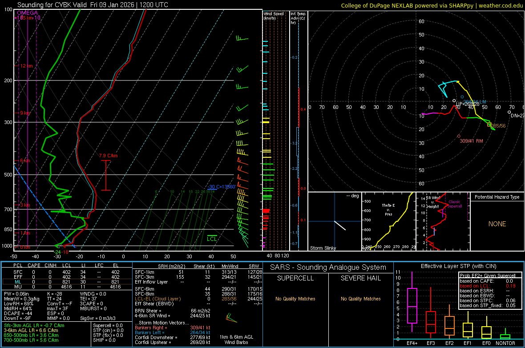525x348 pixels.
Task: Select the 3-6km AGL LR line
Action: (x=31, y=330)
